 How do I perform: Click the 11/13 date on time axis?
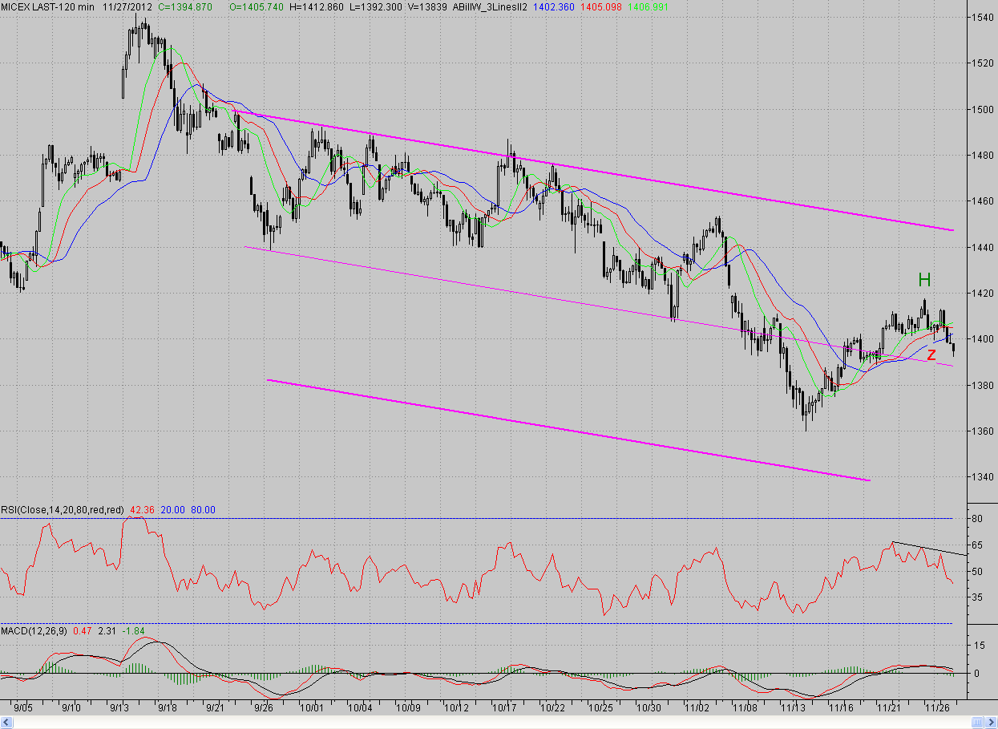click(x=793, y=708)
